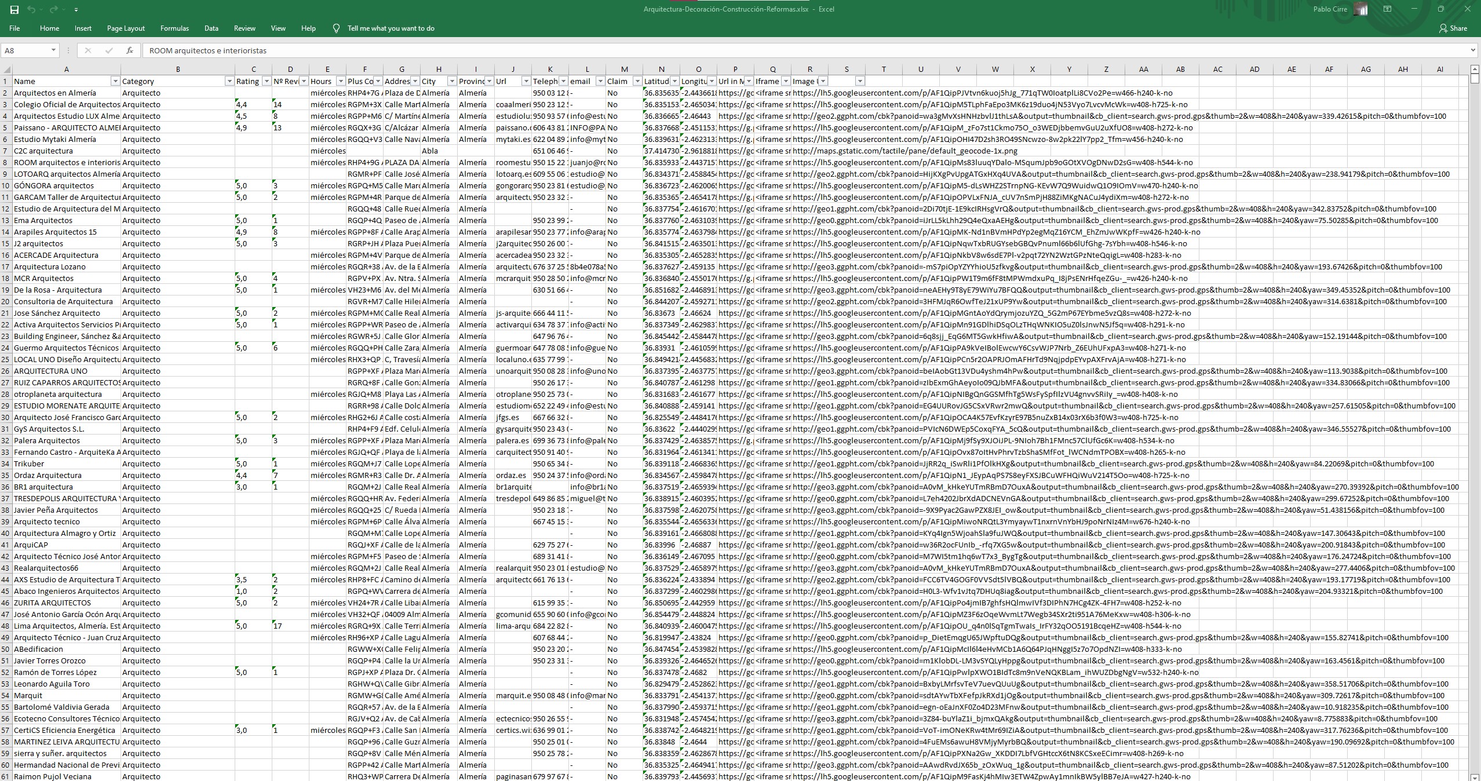Viewport: 1481px width, 781px height.
Task: Click into the formula bar content
Action: (805, 50)
